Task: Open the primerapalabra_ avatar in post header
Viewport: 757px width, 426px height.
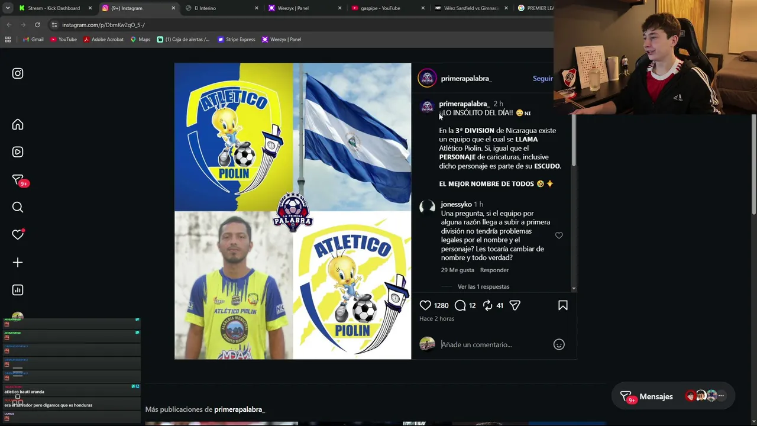Action: pyautogui.click(x=427, y=78)
